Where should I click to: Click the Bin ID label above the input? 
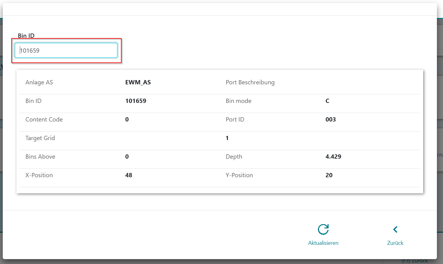coord(26,36)
